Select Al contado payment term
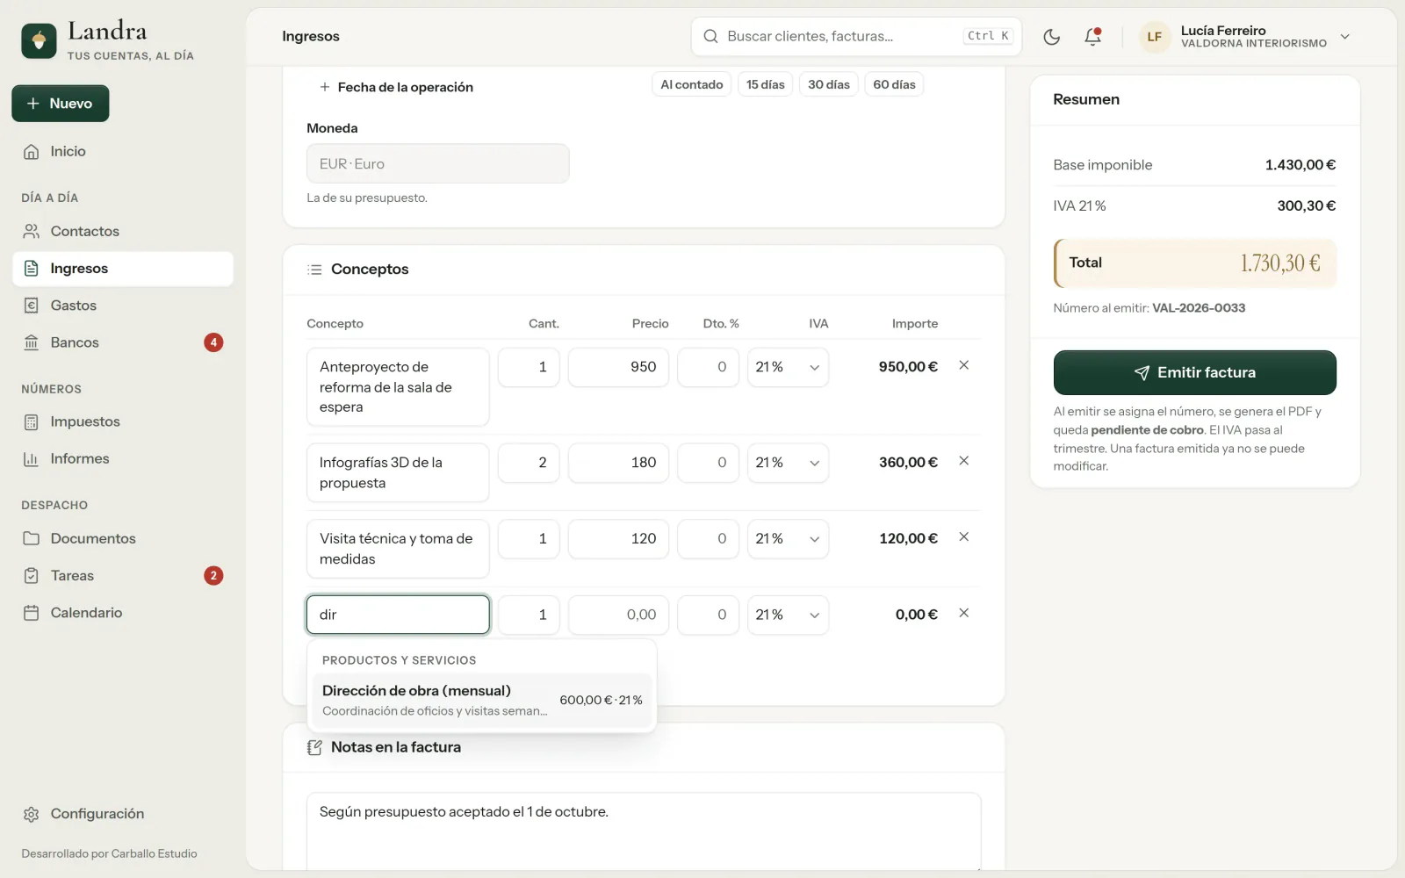This screenshot has height=878, width=1405. [x=692, y=85]
